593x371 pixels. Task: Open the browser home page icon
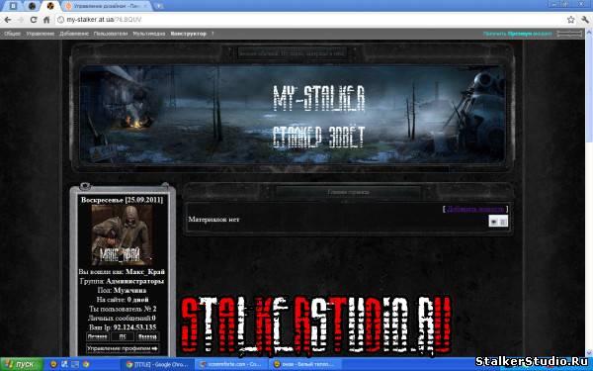(x=46, y=20)
